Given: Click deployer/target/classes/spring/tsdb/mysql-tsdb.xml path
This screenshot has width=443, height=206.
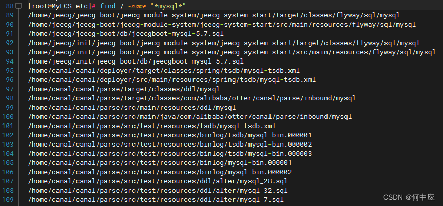Looking at the screenshot, I should pyautogui.click(x=164, y=71).
